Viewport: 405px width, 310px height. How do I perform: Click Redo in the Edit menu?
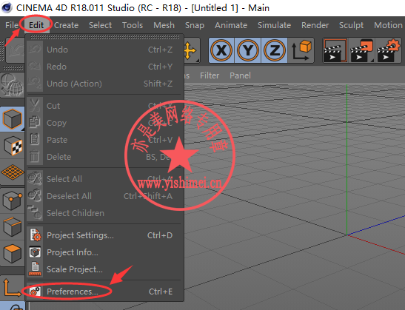(x=105, y=67)
